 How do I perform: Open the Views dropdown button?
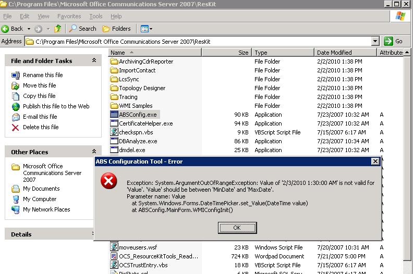click(x=147, y=29)
